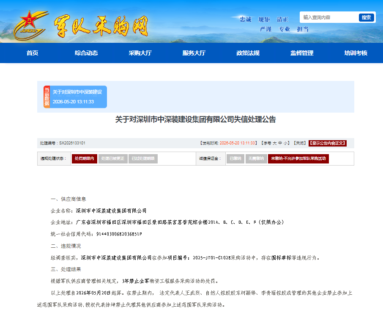Click the 【关闭】 link
This screenshot has width=383, height=310.
point(300,143)
